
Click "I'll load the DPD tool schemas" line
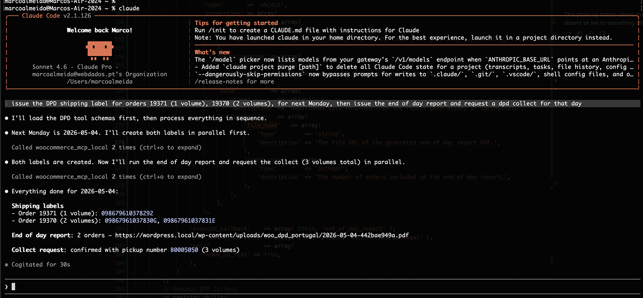pos(139,118)
